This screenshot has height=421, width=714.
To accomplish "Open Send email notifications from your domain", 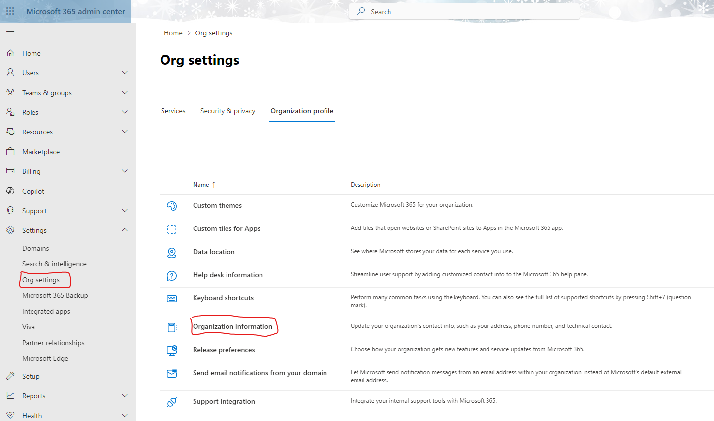I will pos(260,373).
